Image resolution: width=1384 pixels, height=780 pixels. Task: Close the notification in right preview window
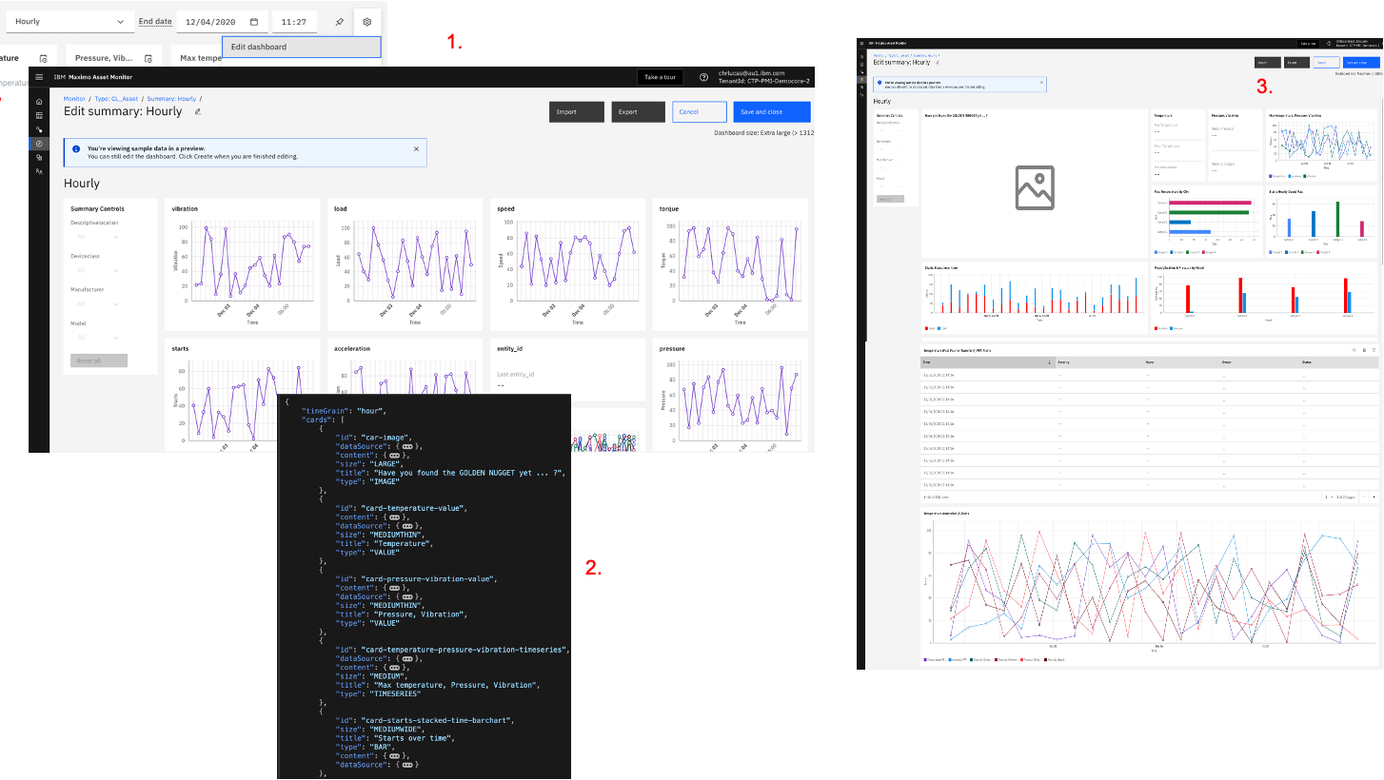click(x=1041, y=83)
